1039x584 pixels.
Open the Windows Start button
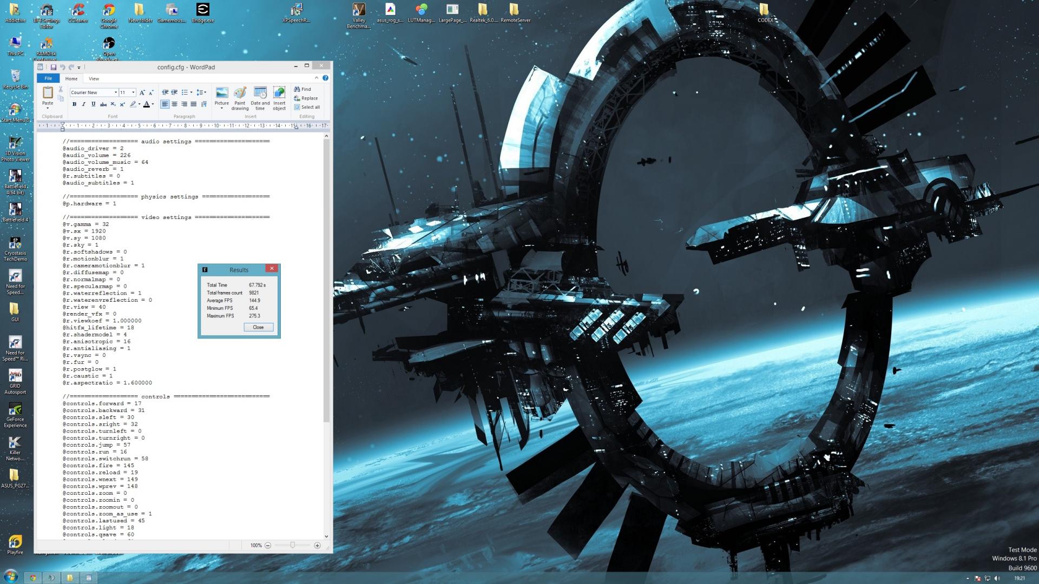(x=10, y=576)
